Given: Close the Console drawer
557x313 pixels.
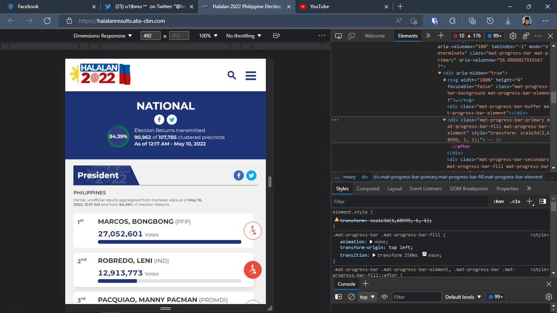Looking at the screenshot, I should [x=549, y=284].
